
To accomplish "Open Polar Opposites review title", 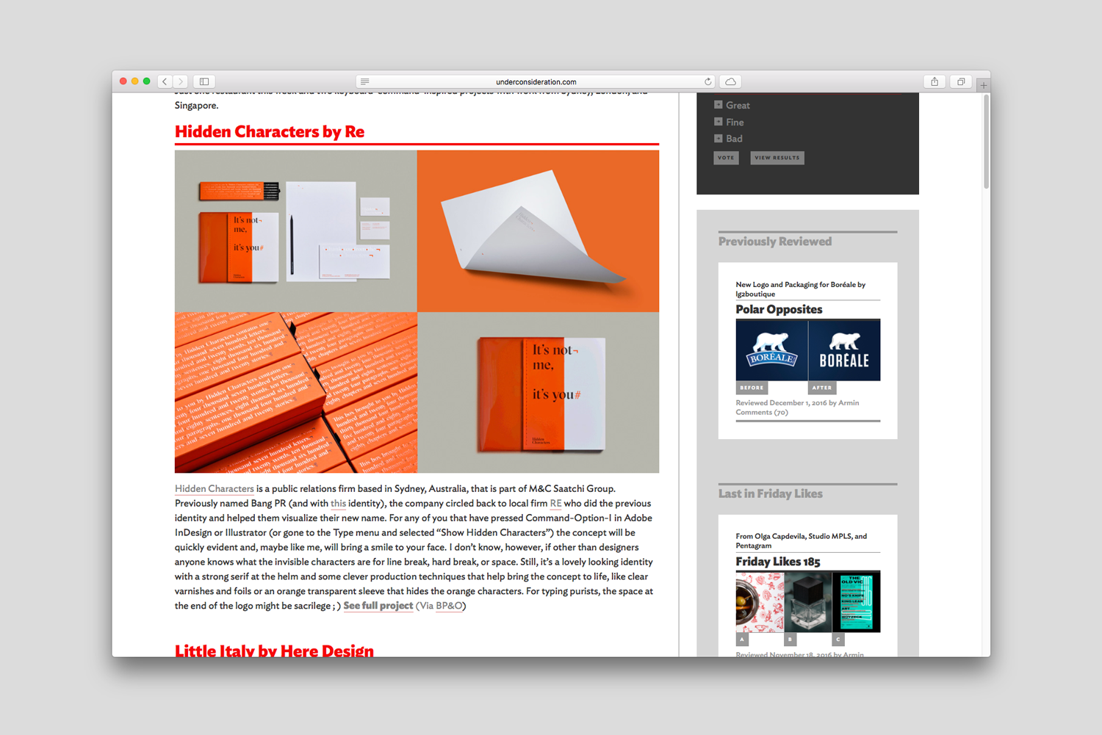I will click(779, 309).
